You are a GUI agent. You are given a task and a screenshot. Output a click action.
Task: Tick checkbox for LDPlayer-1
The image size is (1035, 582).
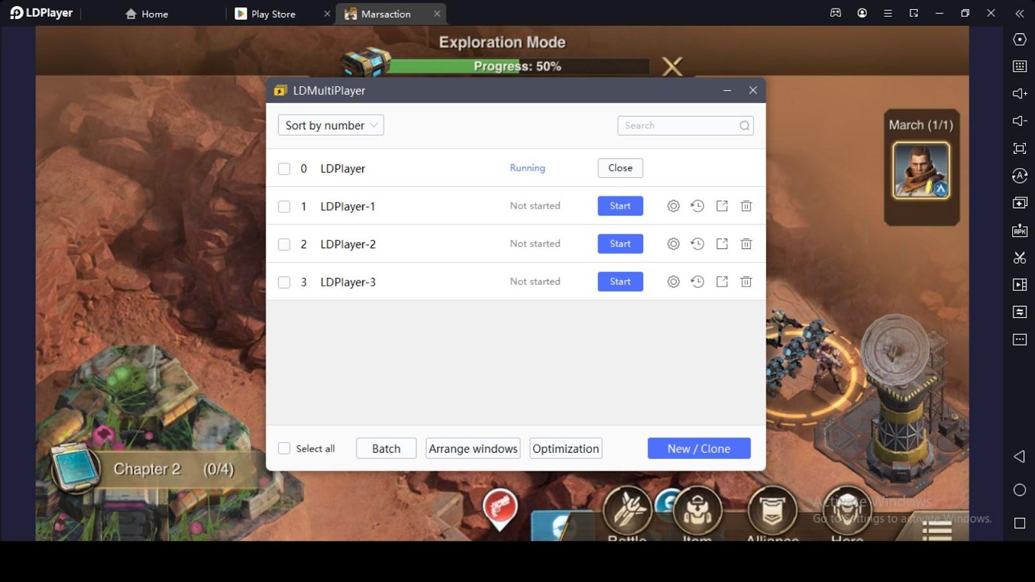pos(284,206)
